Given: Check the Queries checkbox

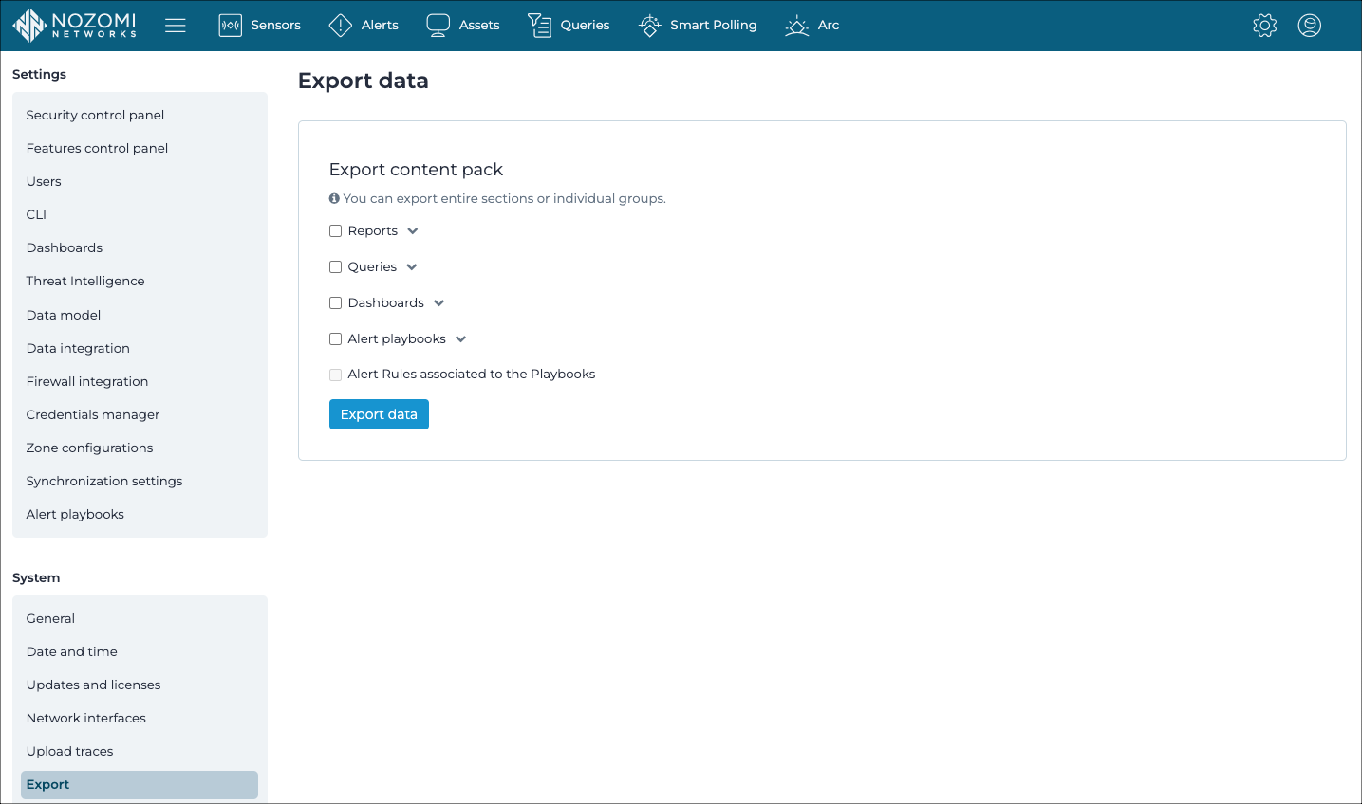Looking at the screenshot, I should coord(335,267).
